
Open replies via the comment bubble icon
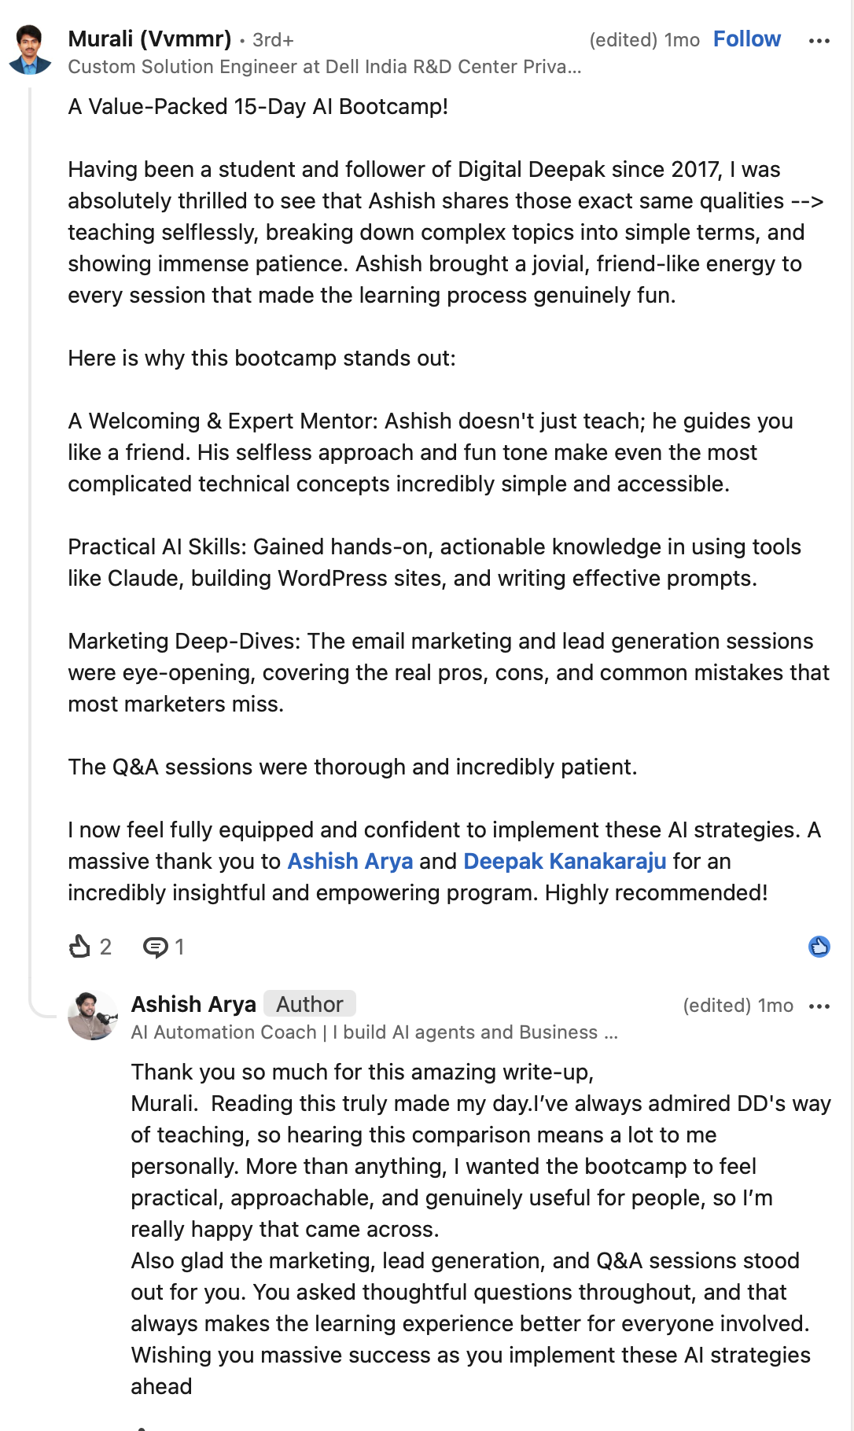pyautogui.click(x=155, y=947)
